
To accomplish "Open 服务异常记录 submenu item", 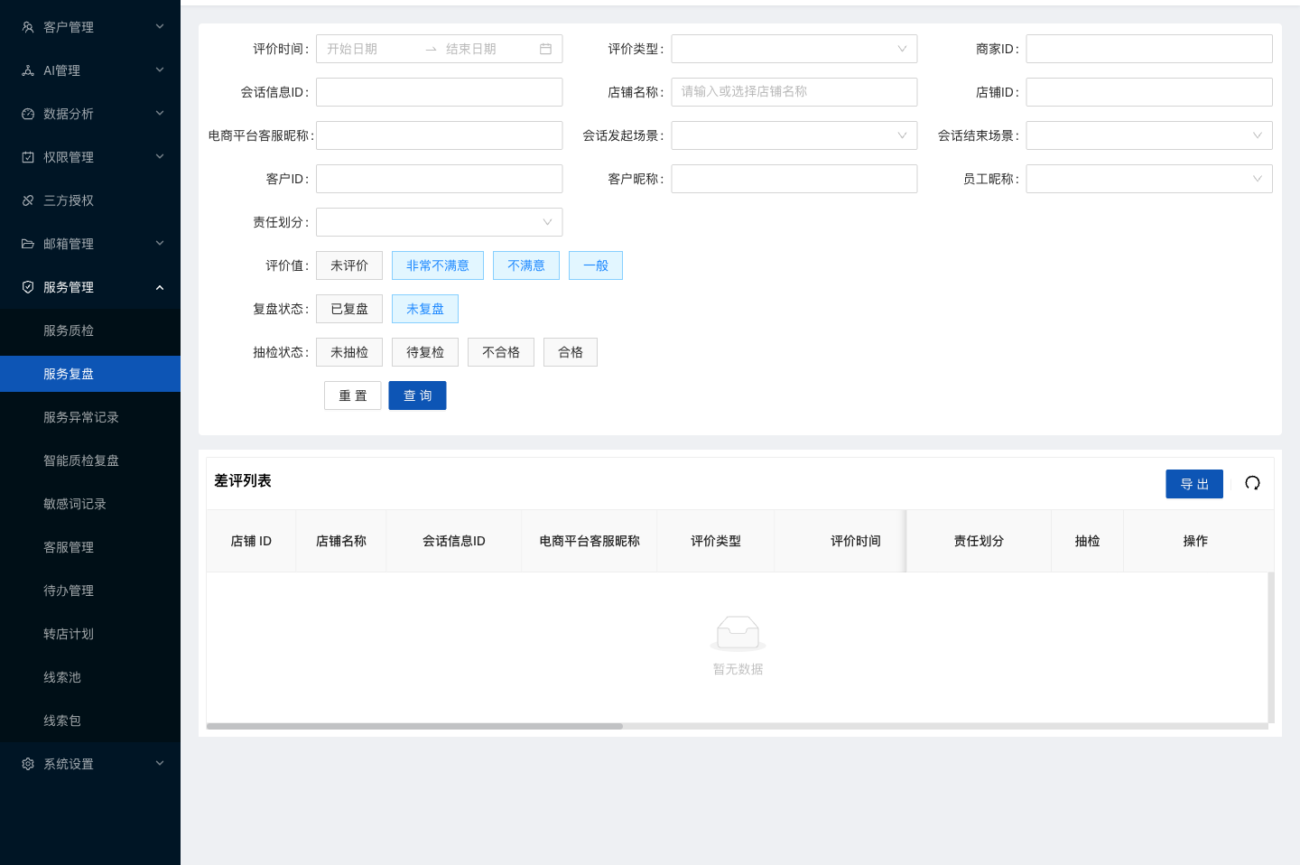I will click(90, 417).
